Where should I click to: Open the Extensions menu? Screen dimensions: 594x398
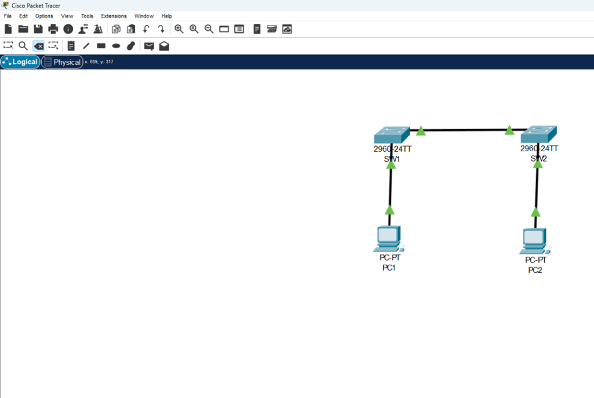[114, 16]
